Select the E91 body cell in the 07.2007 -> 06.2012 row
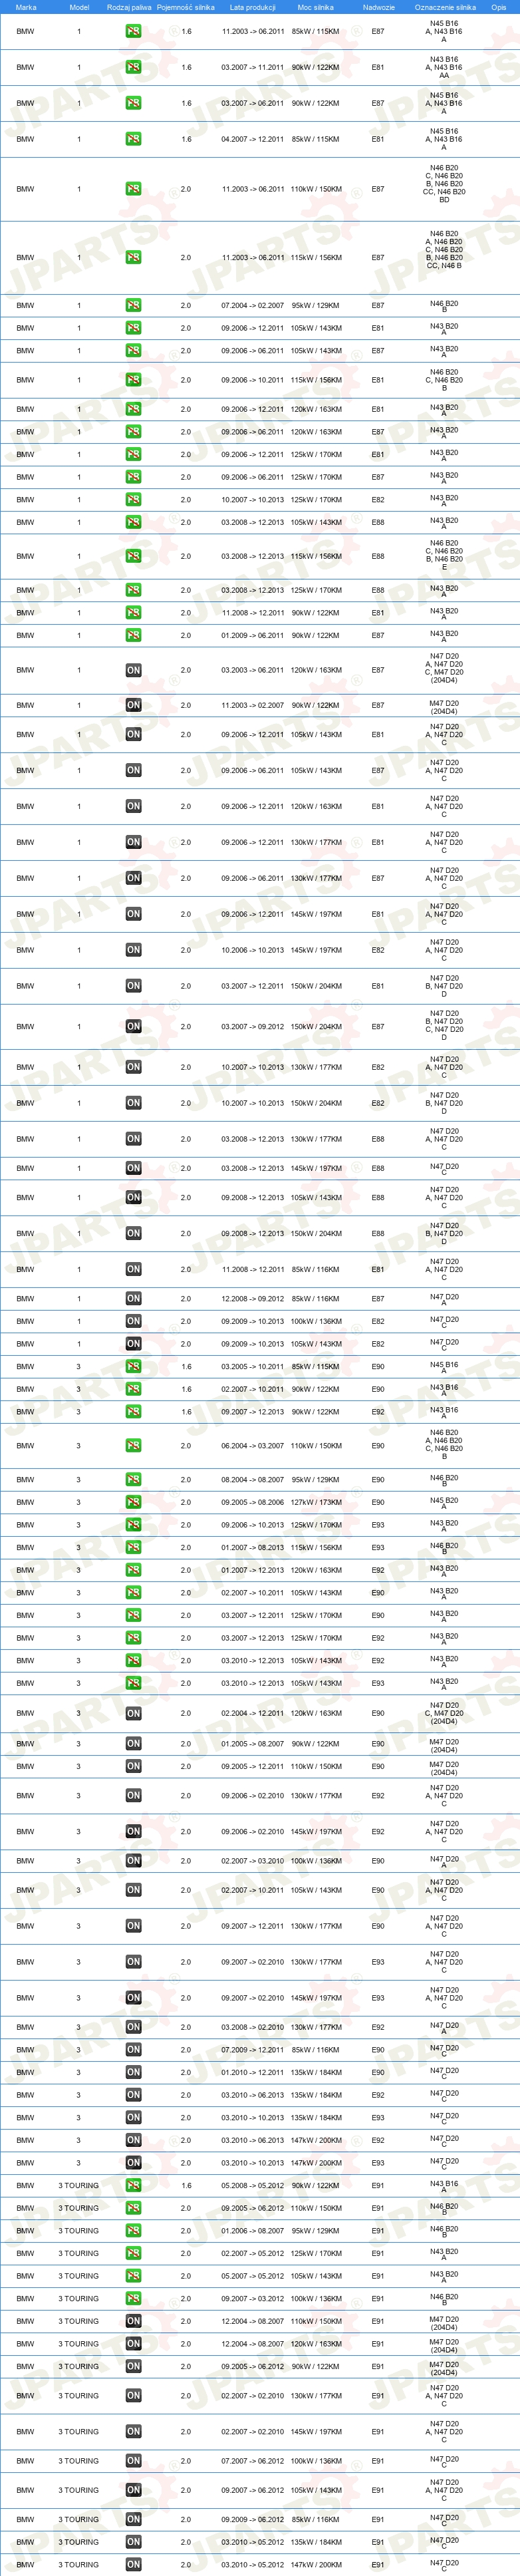This screenshot has height=2576, width=520. 378,2460
